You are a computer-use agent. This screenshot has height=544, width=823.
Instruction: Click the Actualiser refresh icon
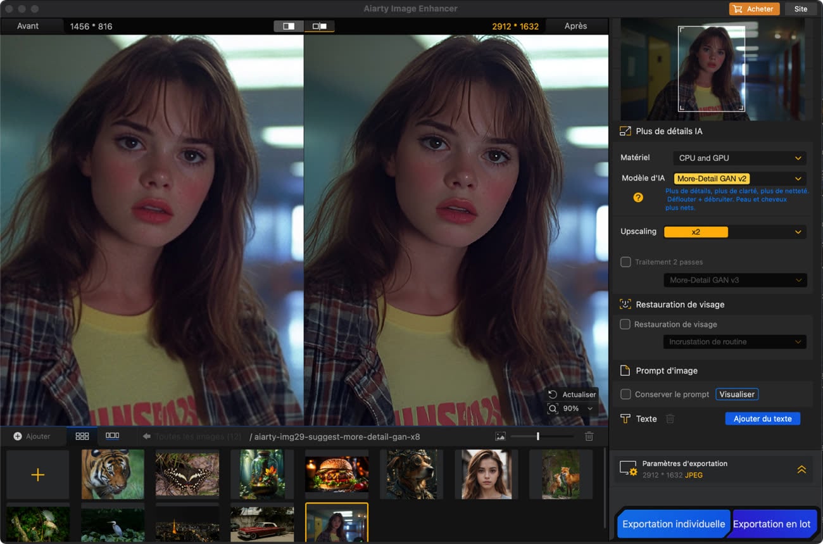(553, 394)
